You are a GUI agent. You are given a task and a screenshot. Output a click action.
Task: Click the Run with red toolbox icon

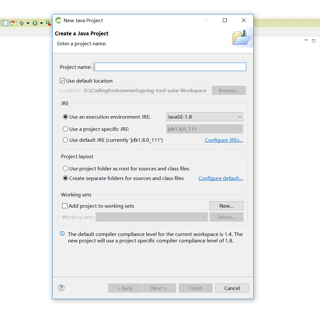(x=48, y=23)
